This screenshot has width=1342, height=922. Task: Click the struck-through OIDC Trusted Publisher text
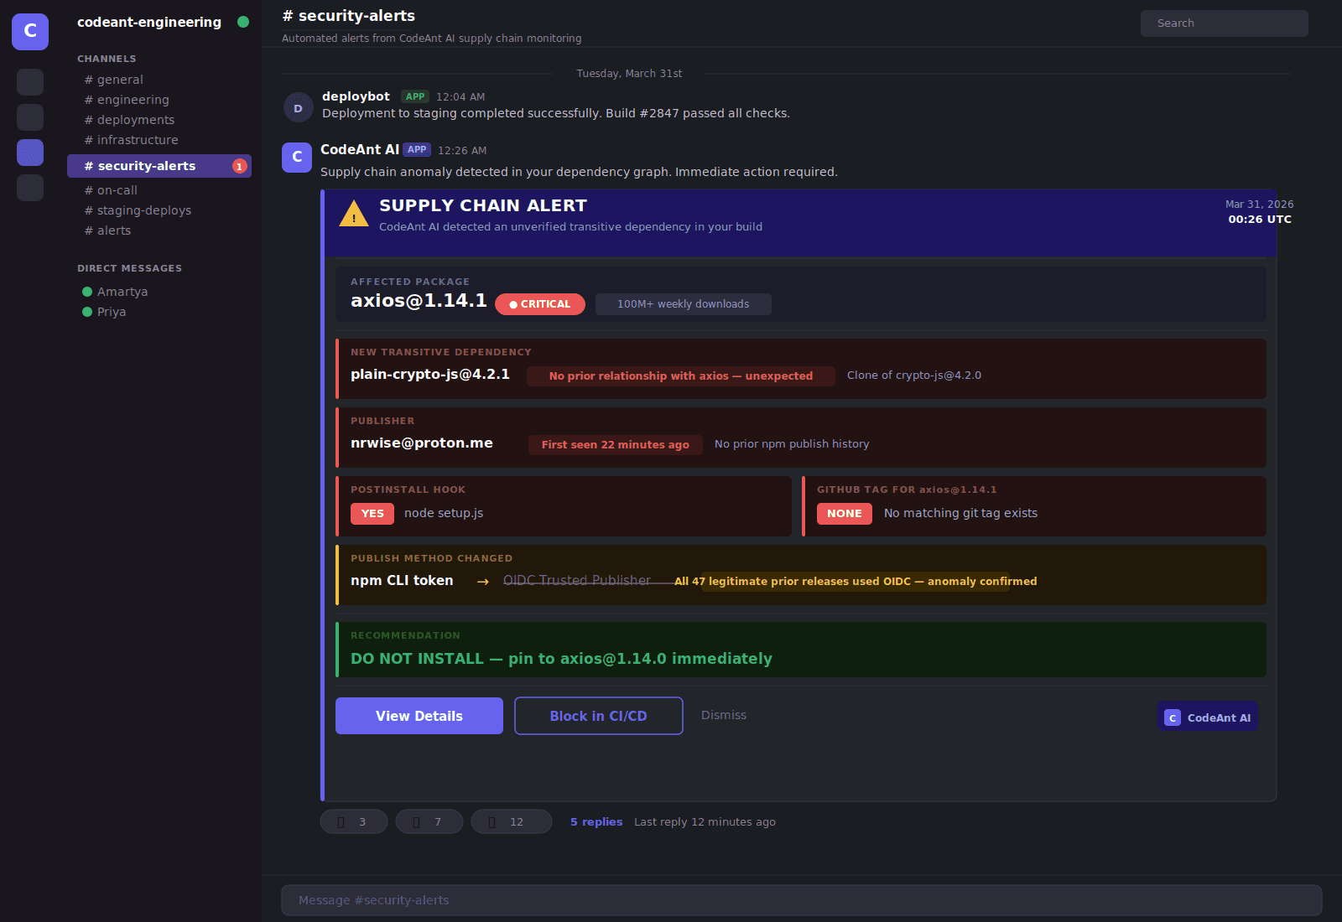[x=577, y=580]
